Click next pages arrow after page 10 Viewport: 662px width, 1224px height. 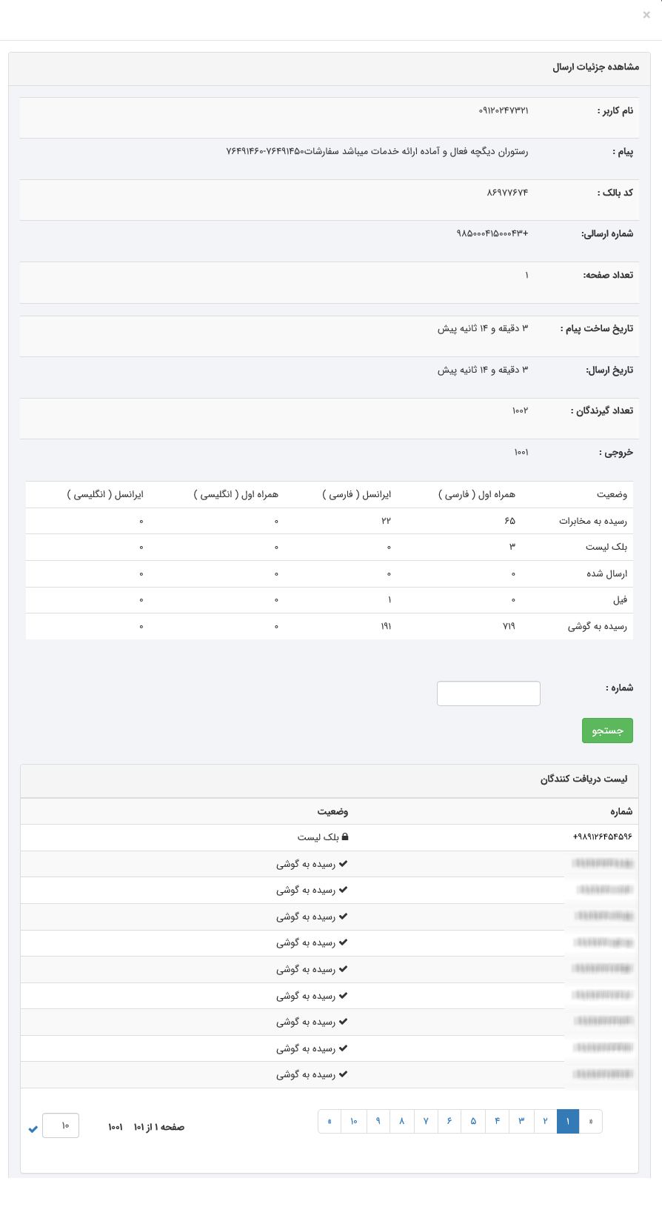pyautogui.click(x=330, y=1121)
